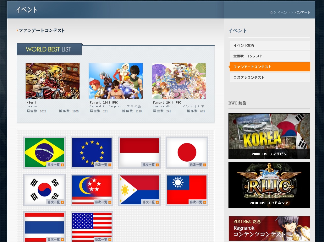Select the Indonesia flag
The height and width of the screenshot is (242, 324).
(x=139, y=153)
